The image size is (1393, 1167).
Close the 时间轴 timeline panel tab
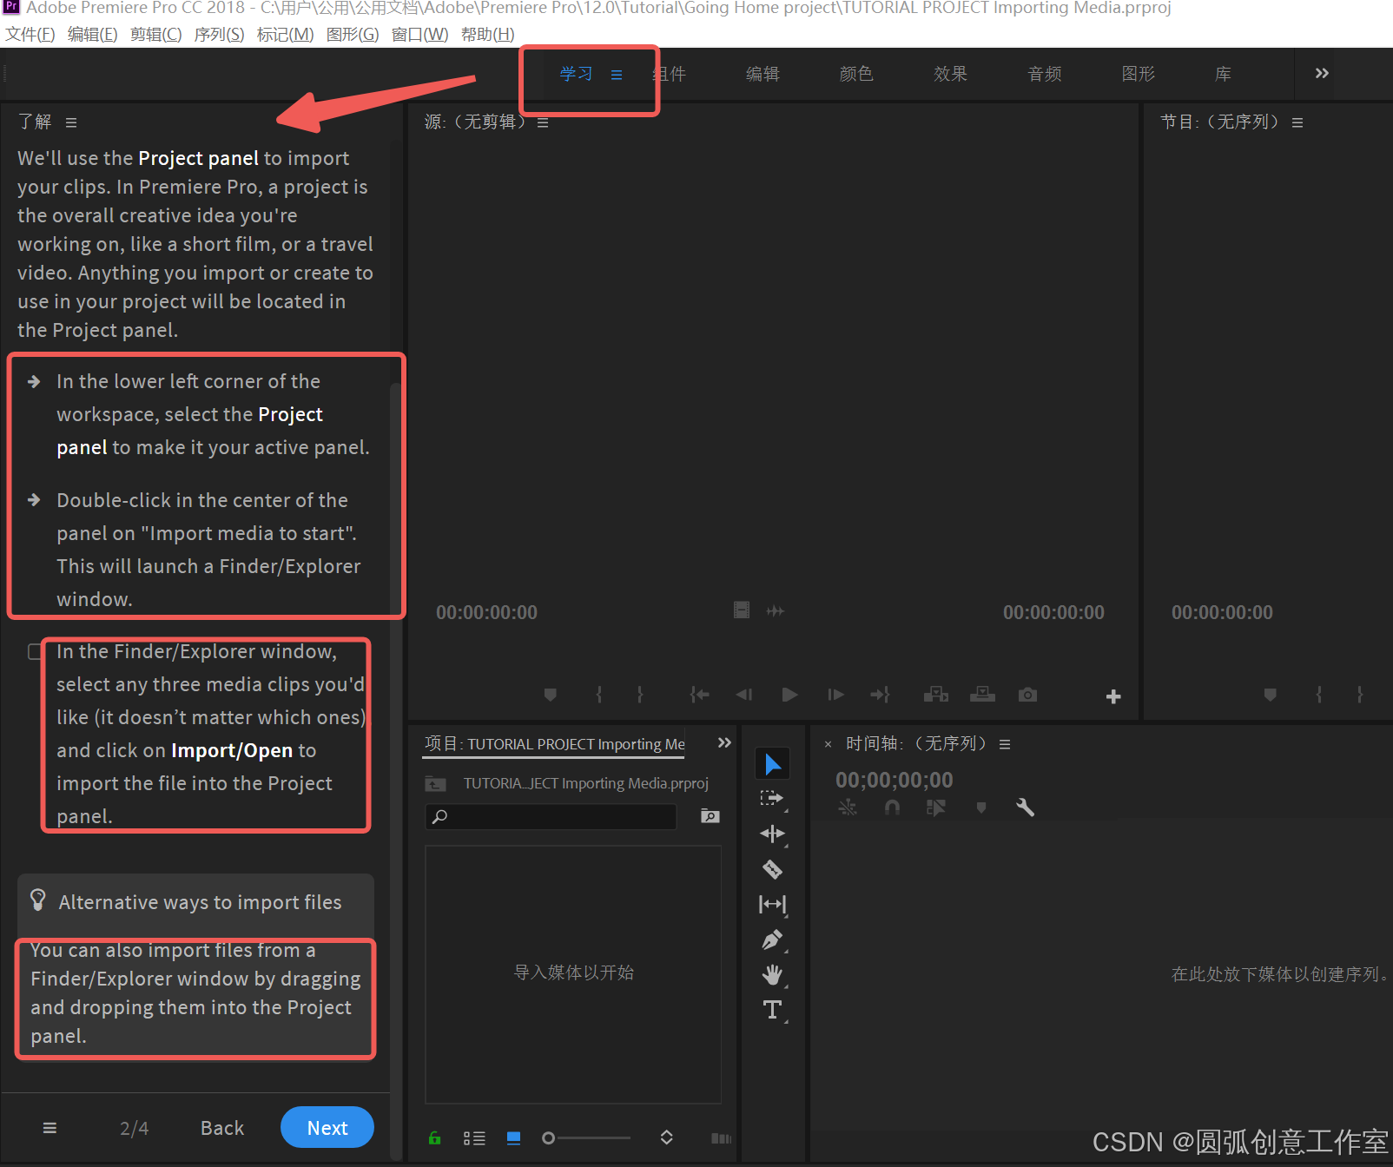click(828, 744)
